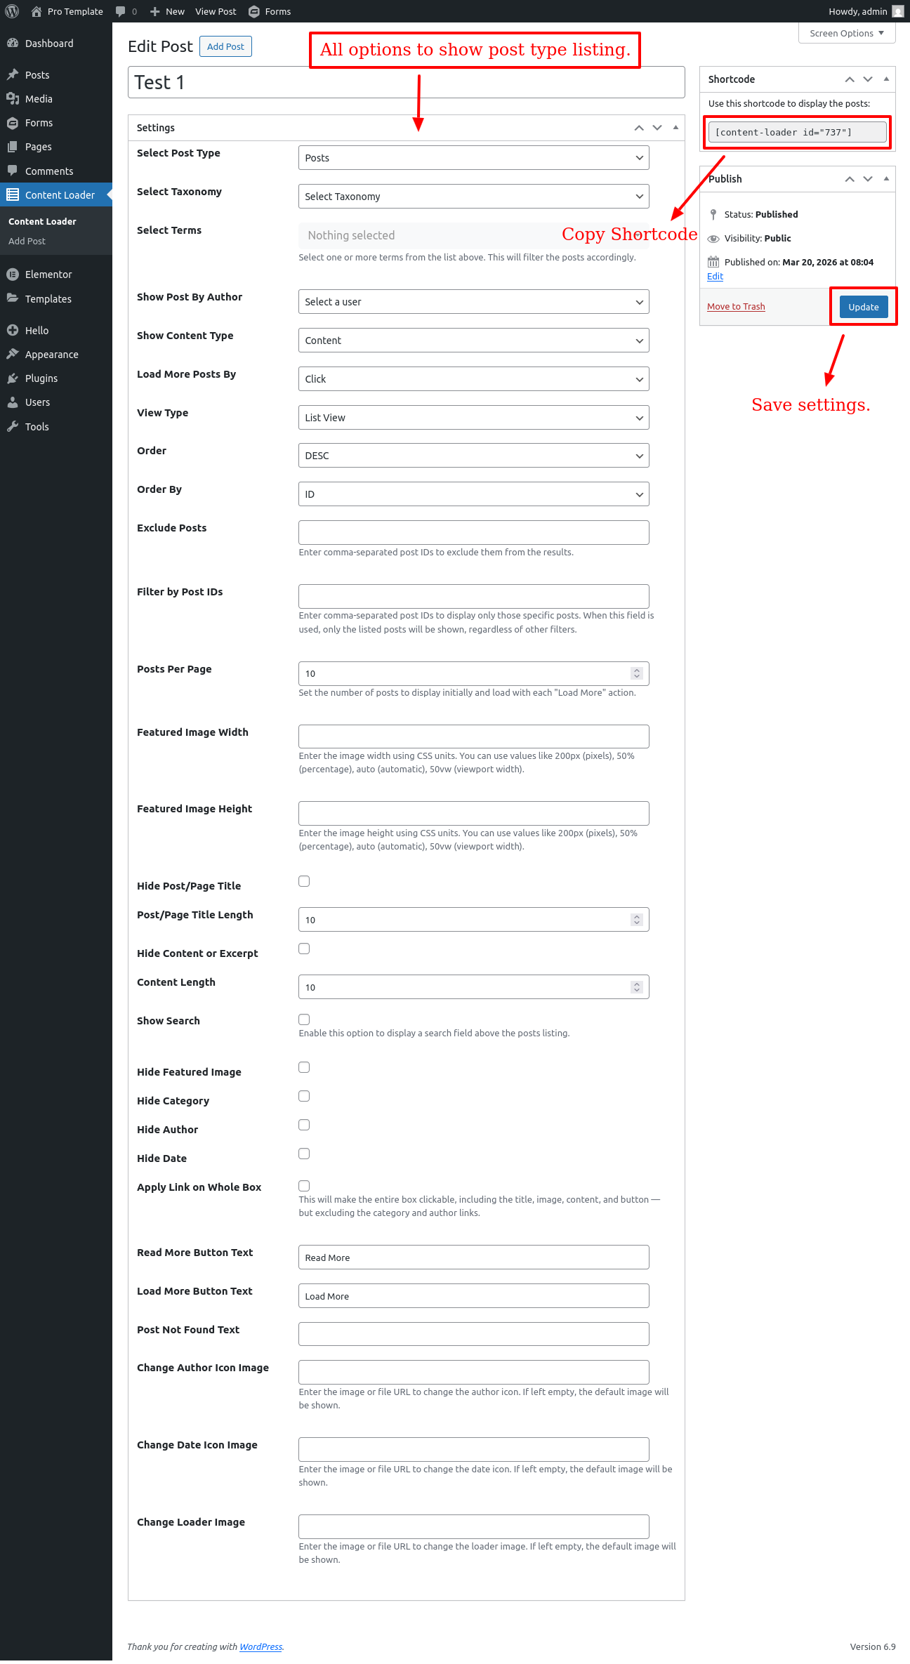Click the Hello plus icon in sidebar
Viewport: 910px width, 1664px height.
(13, 330)
